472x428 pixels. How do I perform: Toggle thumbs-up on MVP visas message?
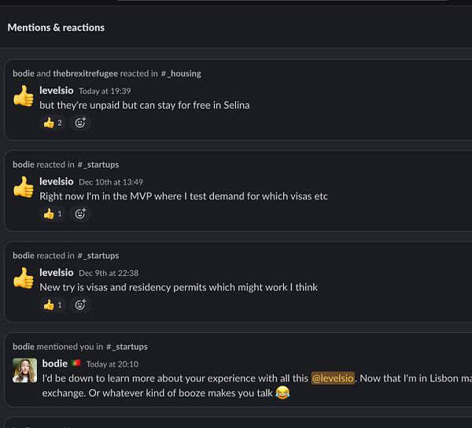point(53,214)
